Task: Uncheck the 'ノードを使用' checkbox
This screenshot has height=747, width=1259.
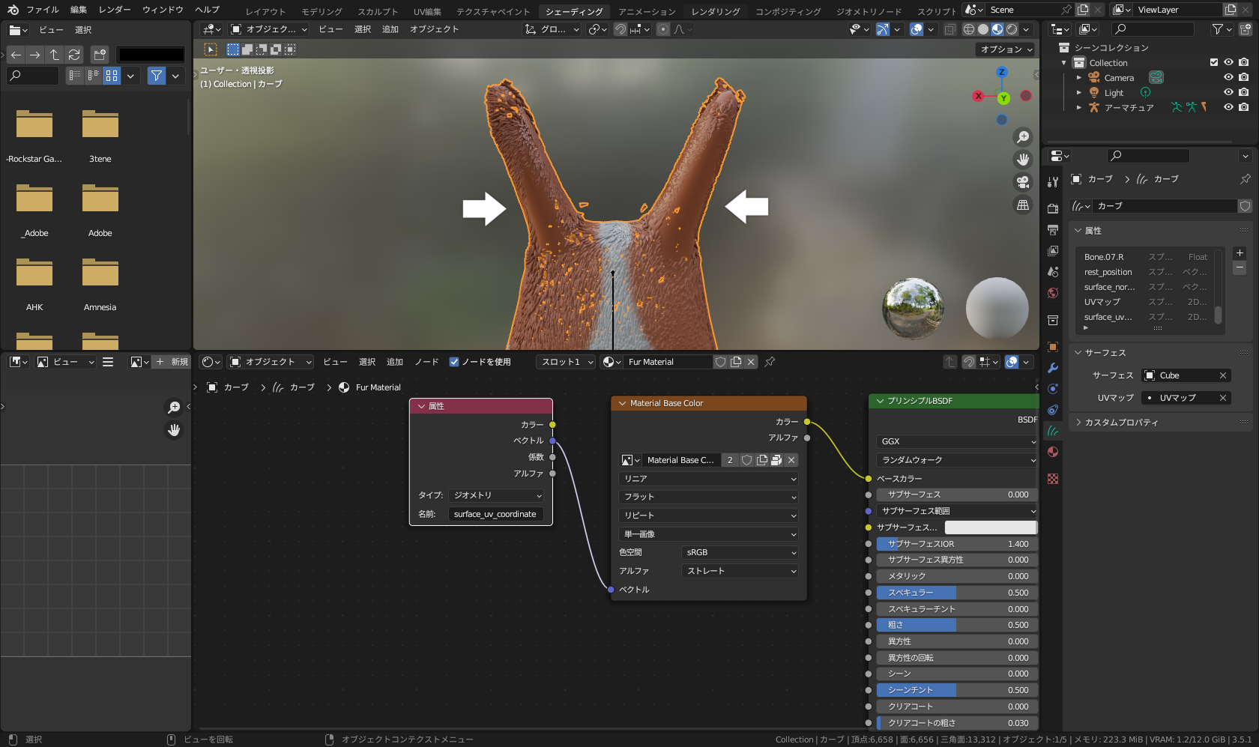Action: [x=453, y=362]
